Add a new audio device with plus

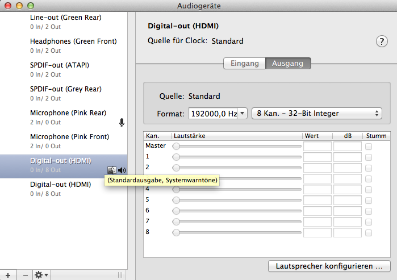pos(8,275)
